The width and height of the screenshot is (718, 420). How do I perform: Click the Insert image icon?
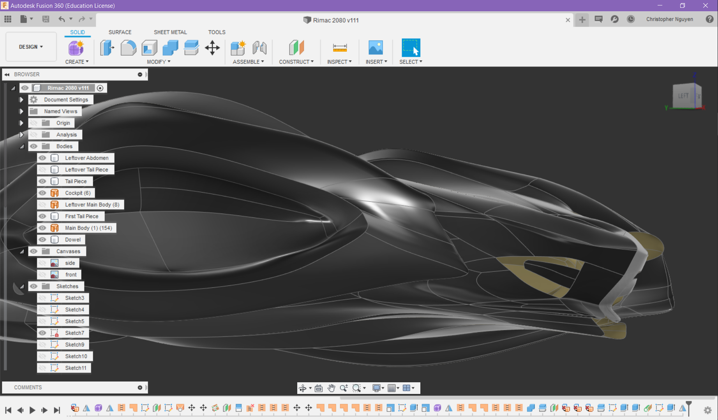tap(376, 48)
